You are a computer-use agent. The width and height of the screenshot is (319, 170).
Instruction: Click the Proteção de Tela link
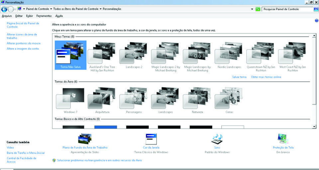click(x=283, y=148)
